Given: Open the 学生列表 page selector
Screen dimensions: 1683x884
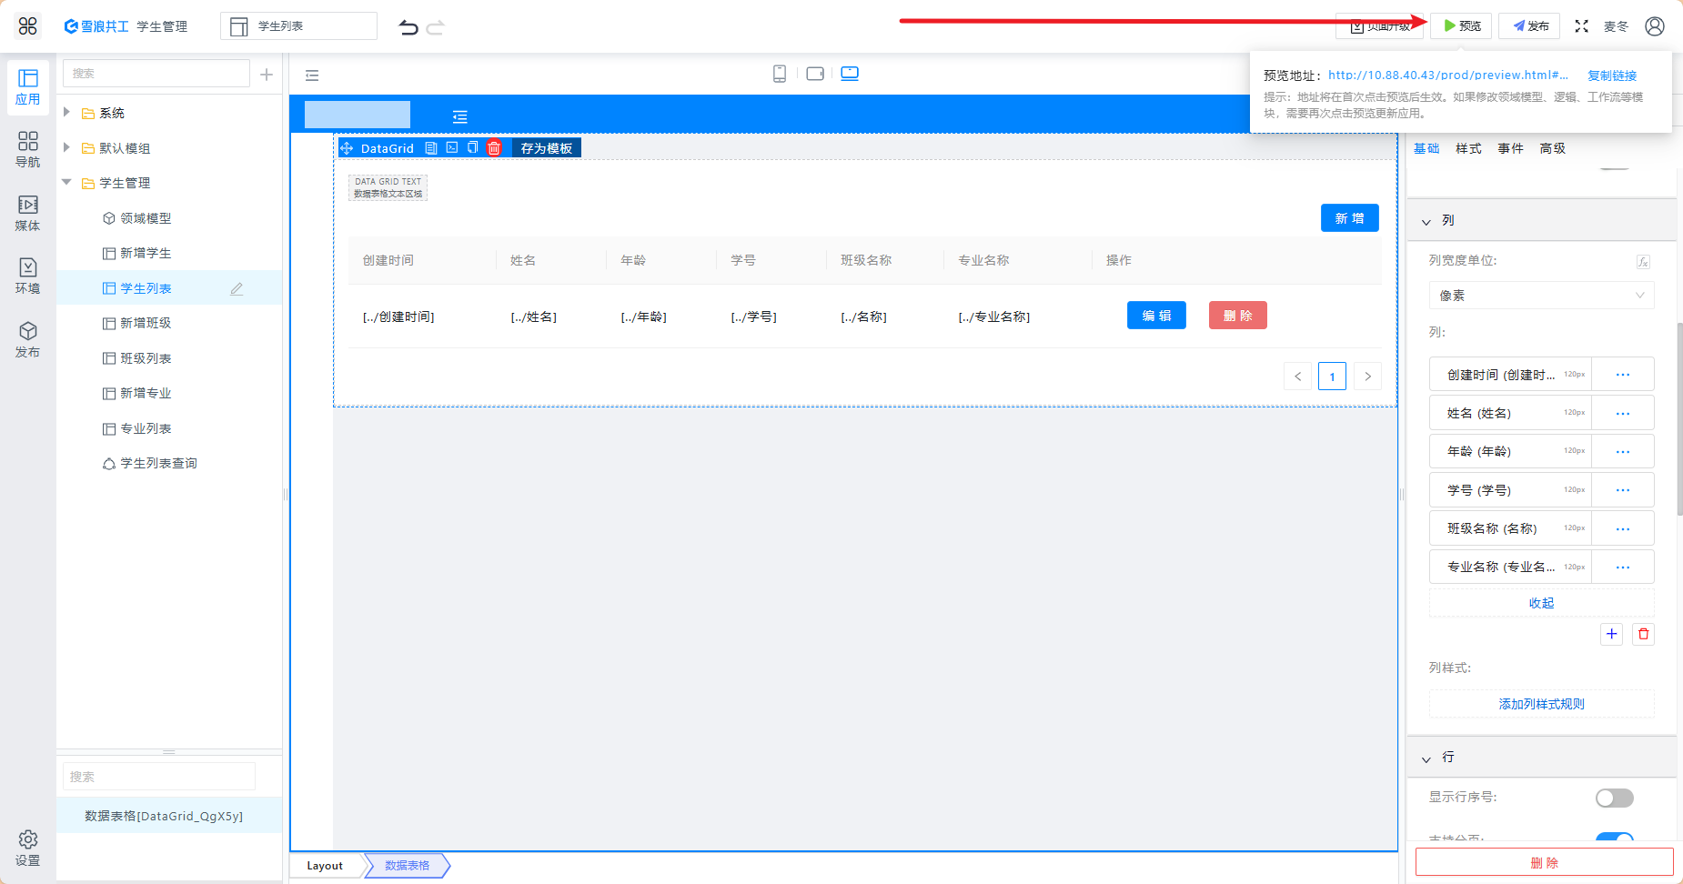Looking at the screenshot, I should (298, 26).
